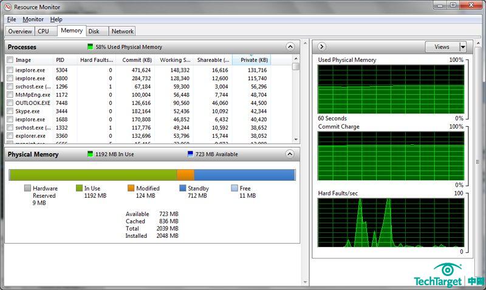Tick the checkbox for OUTLOOK.EXE
486x290 pixels.
click(10, 103)
